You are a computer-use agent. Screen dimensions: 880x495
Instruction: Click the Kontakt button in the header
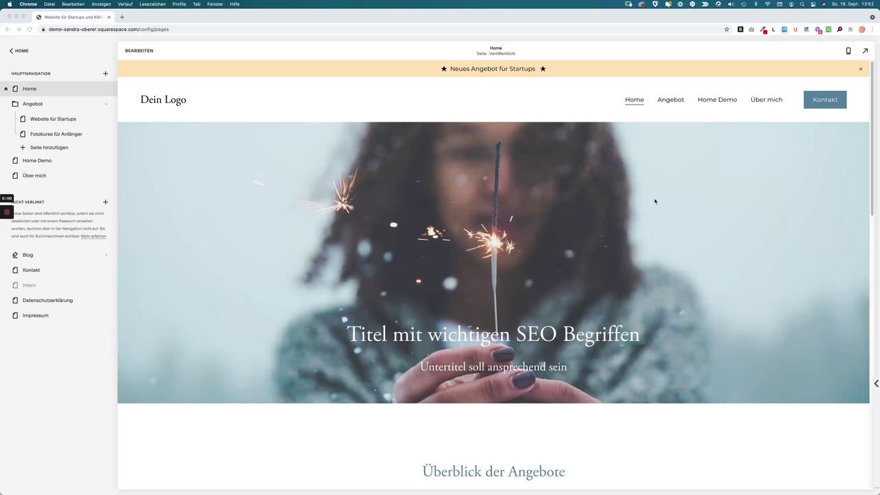click(x=825, y=100)
